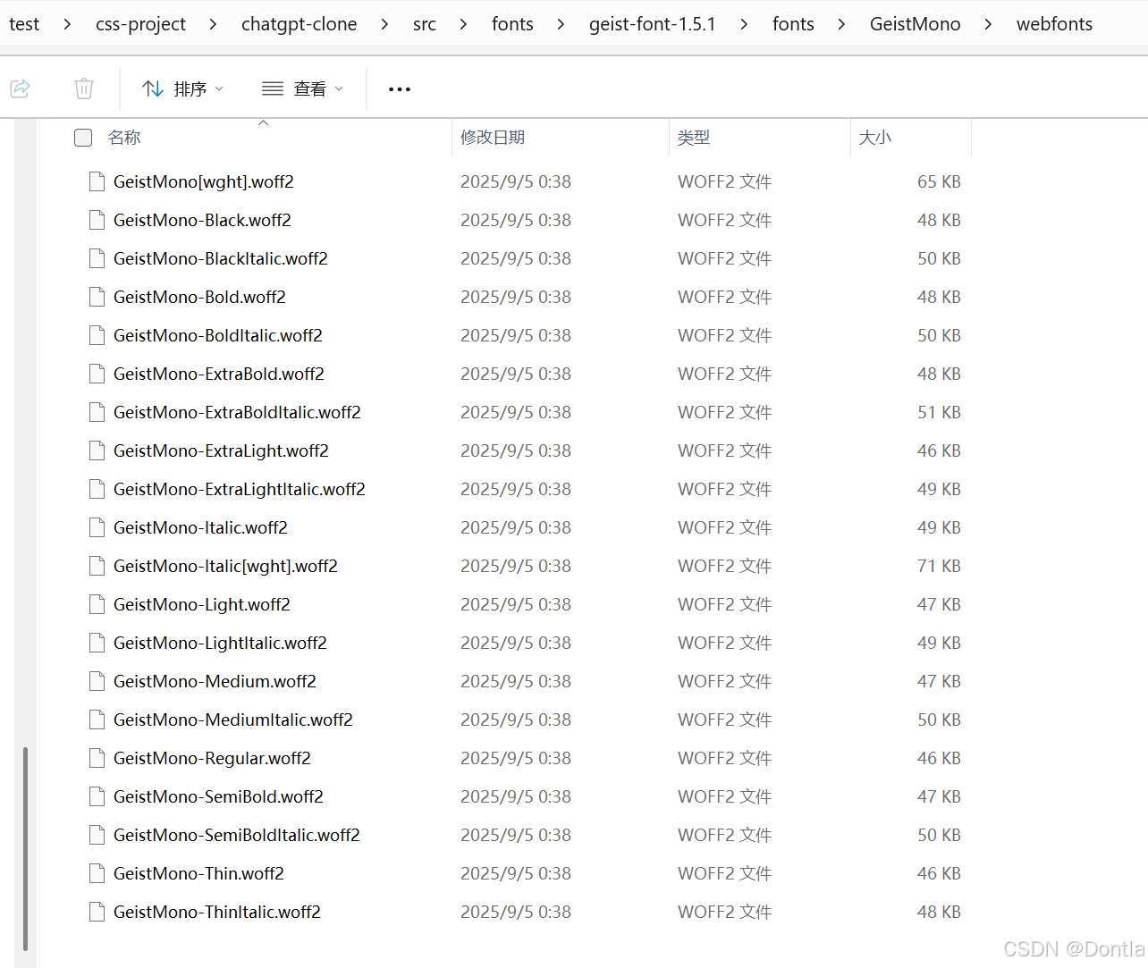
Task: Select the file name GeistMono-ExtraBoldItalic.woff2
Action: point(237,412)
